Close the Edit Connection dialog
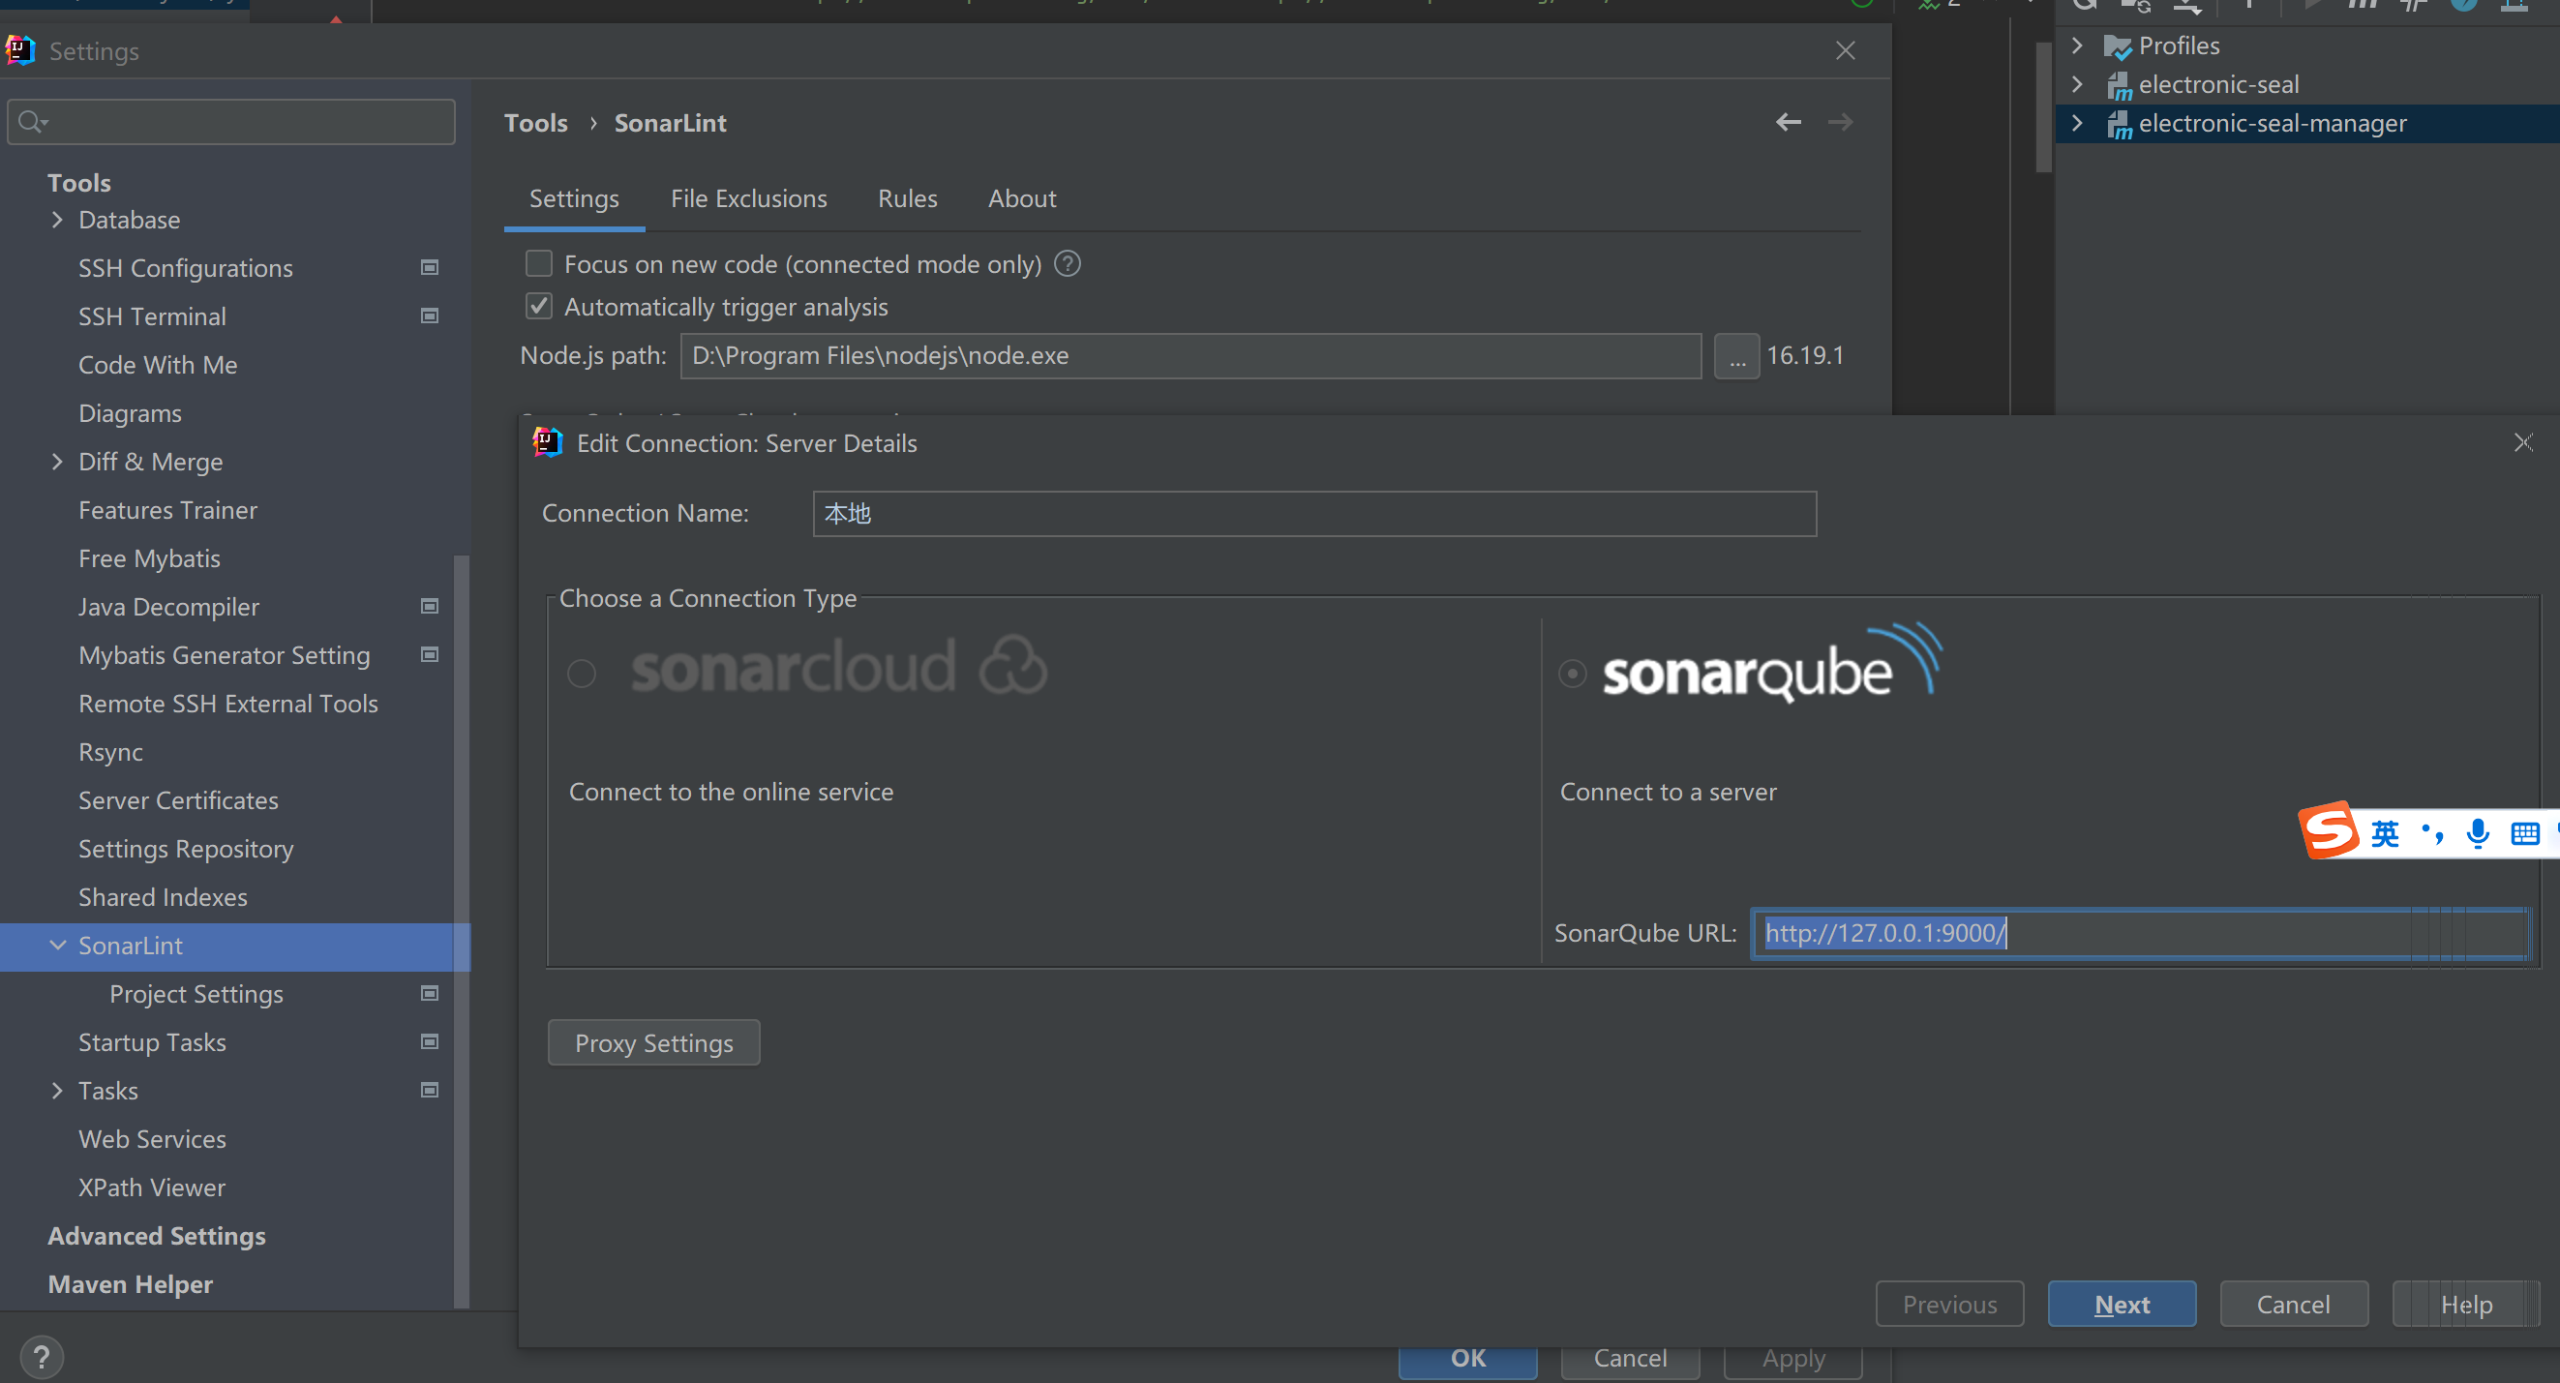Viewport: 2560px width, 1383px height. [x=2522, y=442]
